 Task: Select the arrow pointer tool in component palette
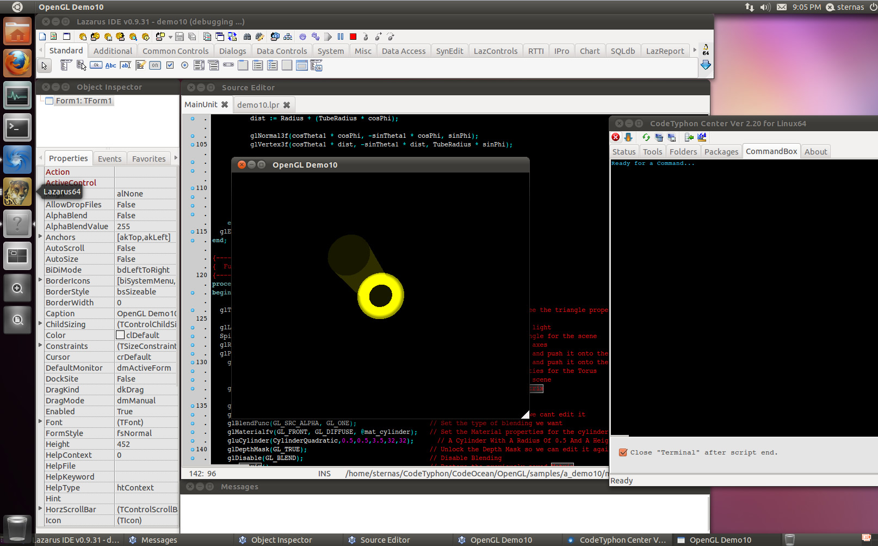[x=45, y=66]
